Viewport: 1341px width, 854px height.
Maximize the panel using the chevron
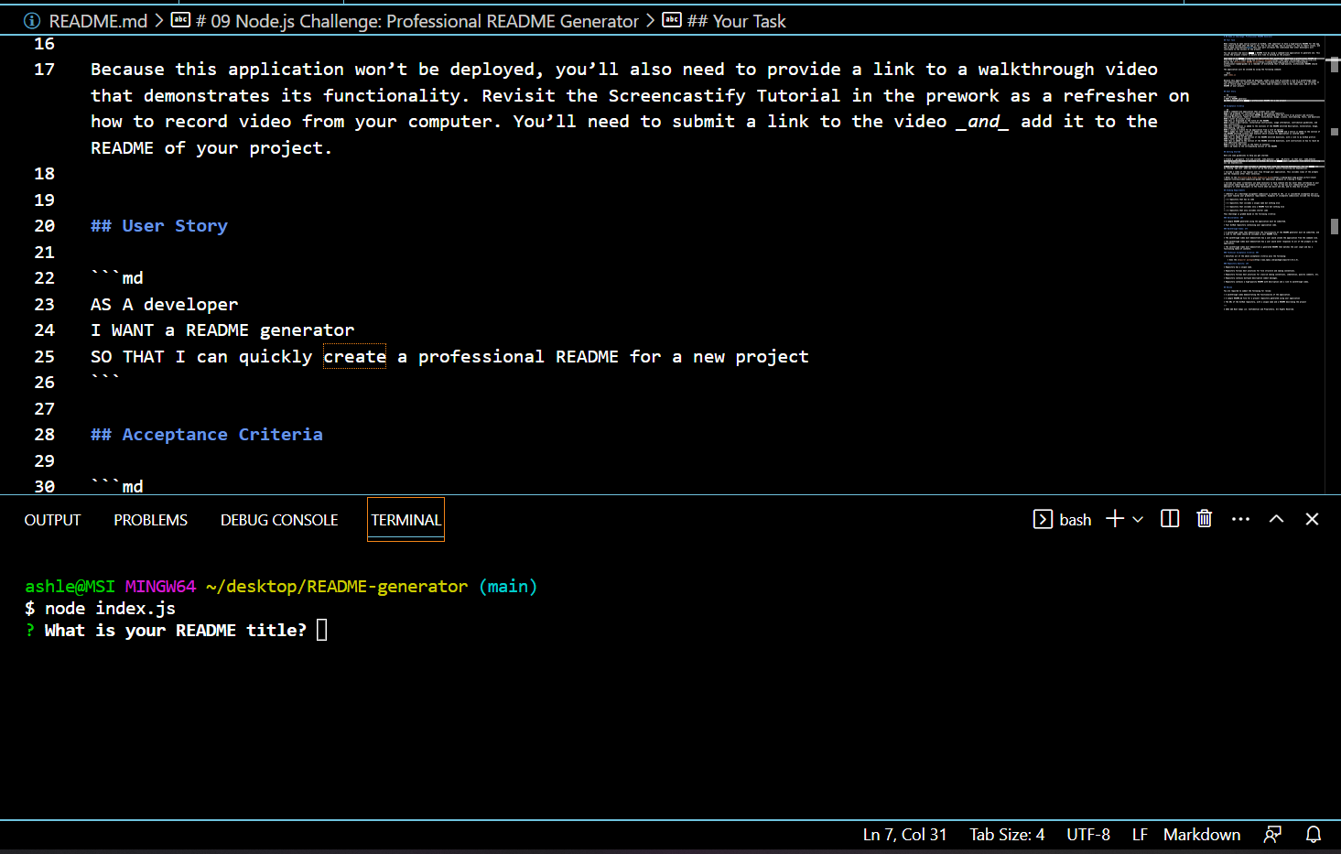tap(1276, 518)
